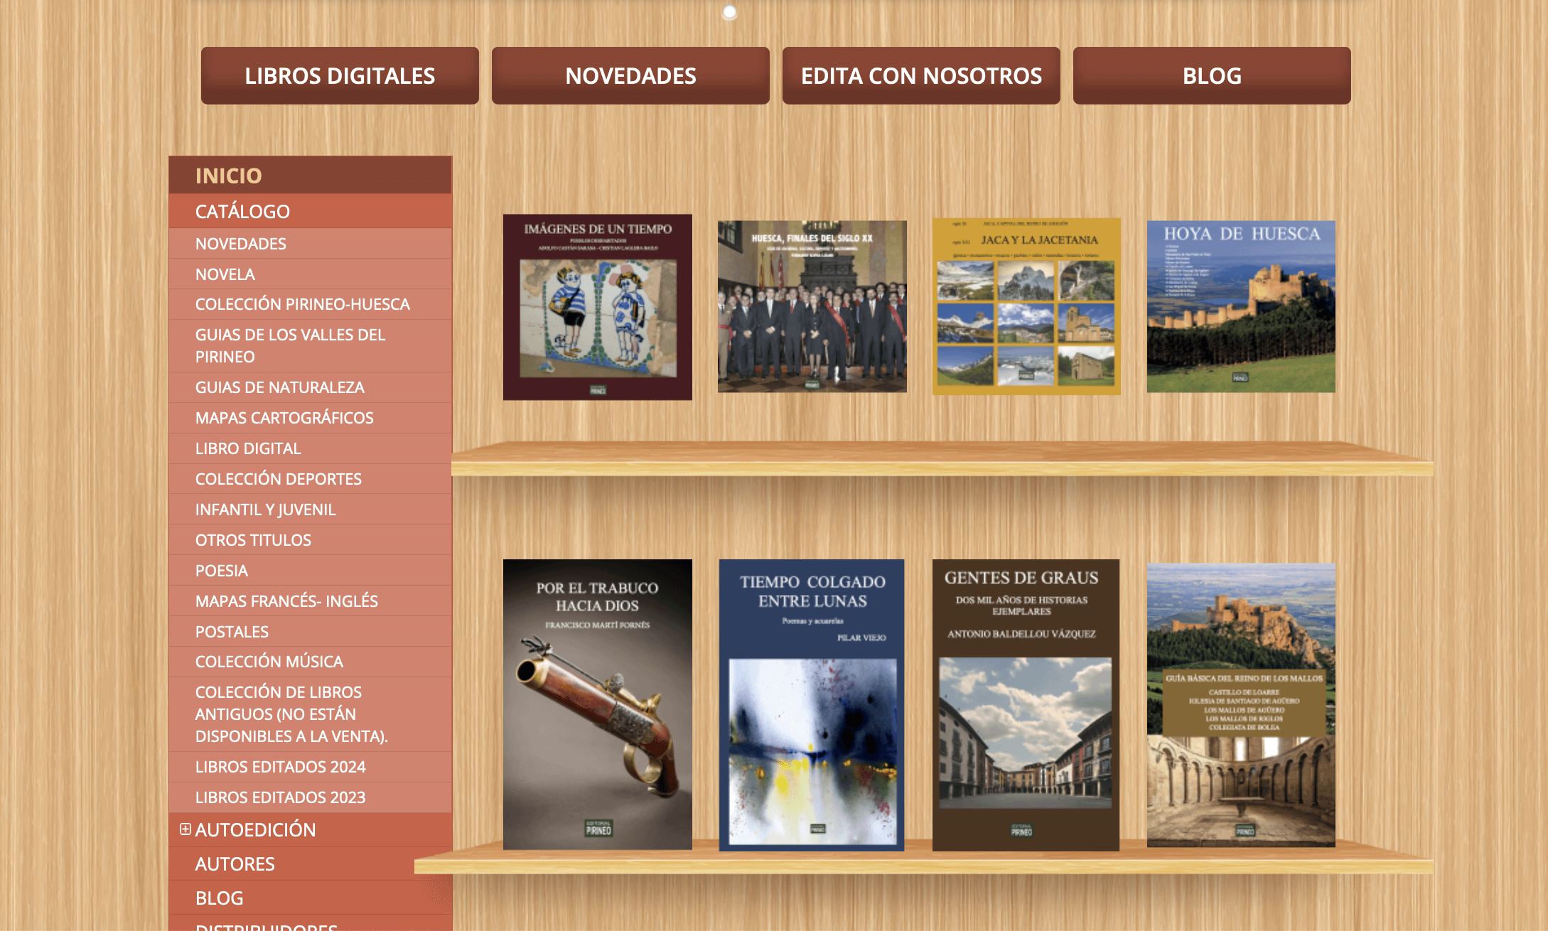The width and height of the screenshot is (1548, 931).
Task: Go to EDITA CON NOSOTROS page
Action: [921, 76]
